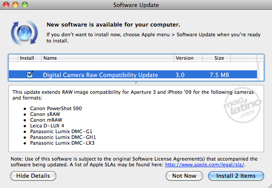Click the Canon sRAW list entry
The width and height of the screenshot is (272, 188).
click(45, 114)
